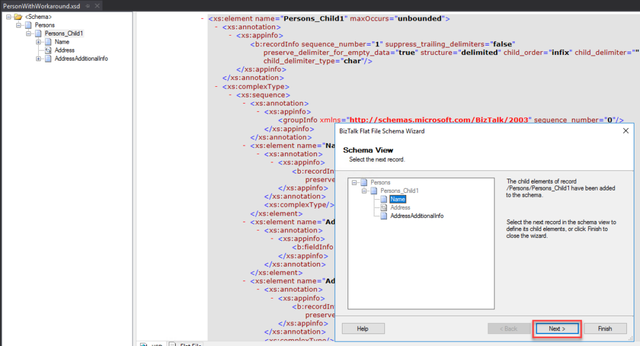The image size is (640, 346).
Task: Click the folder icon beside <Schema>
Action: [x=18, y=17]
